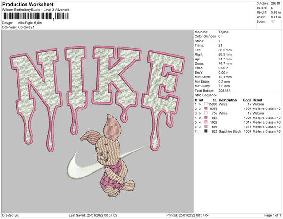Click the 'Stops:' label
283x219 pixels.
click(x=199, y=41)
